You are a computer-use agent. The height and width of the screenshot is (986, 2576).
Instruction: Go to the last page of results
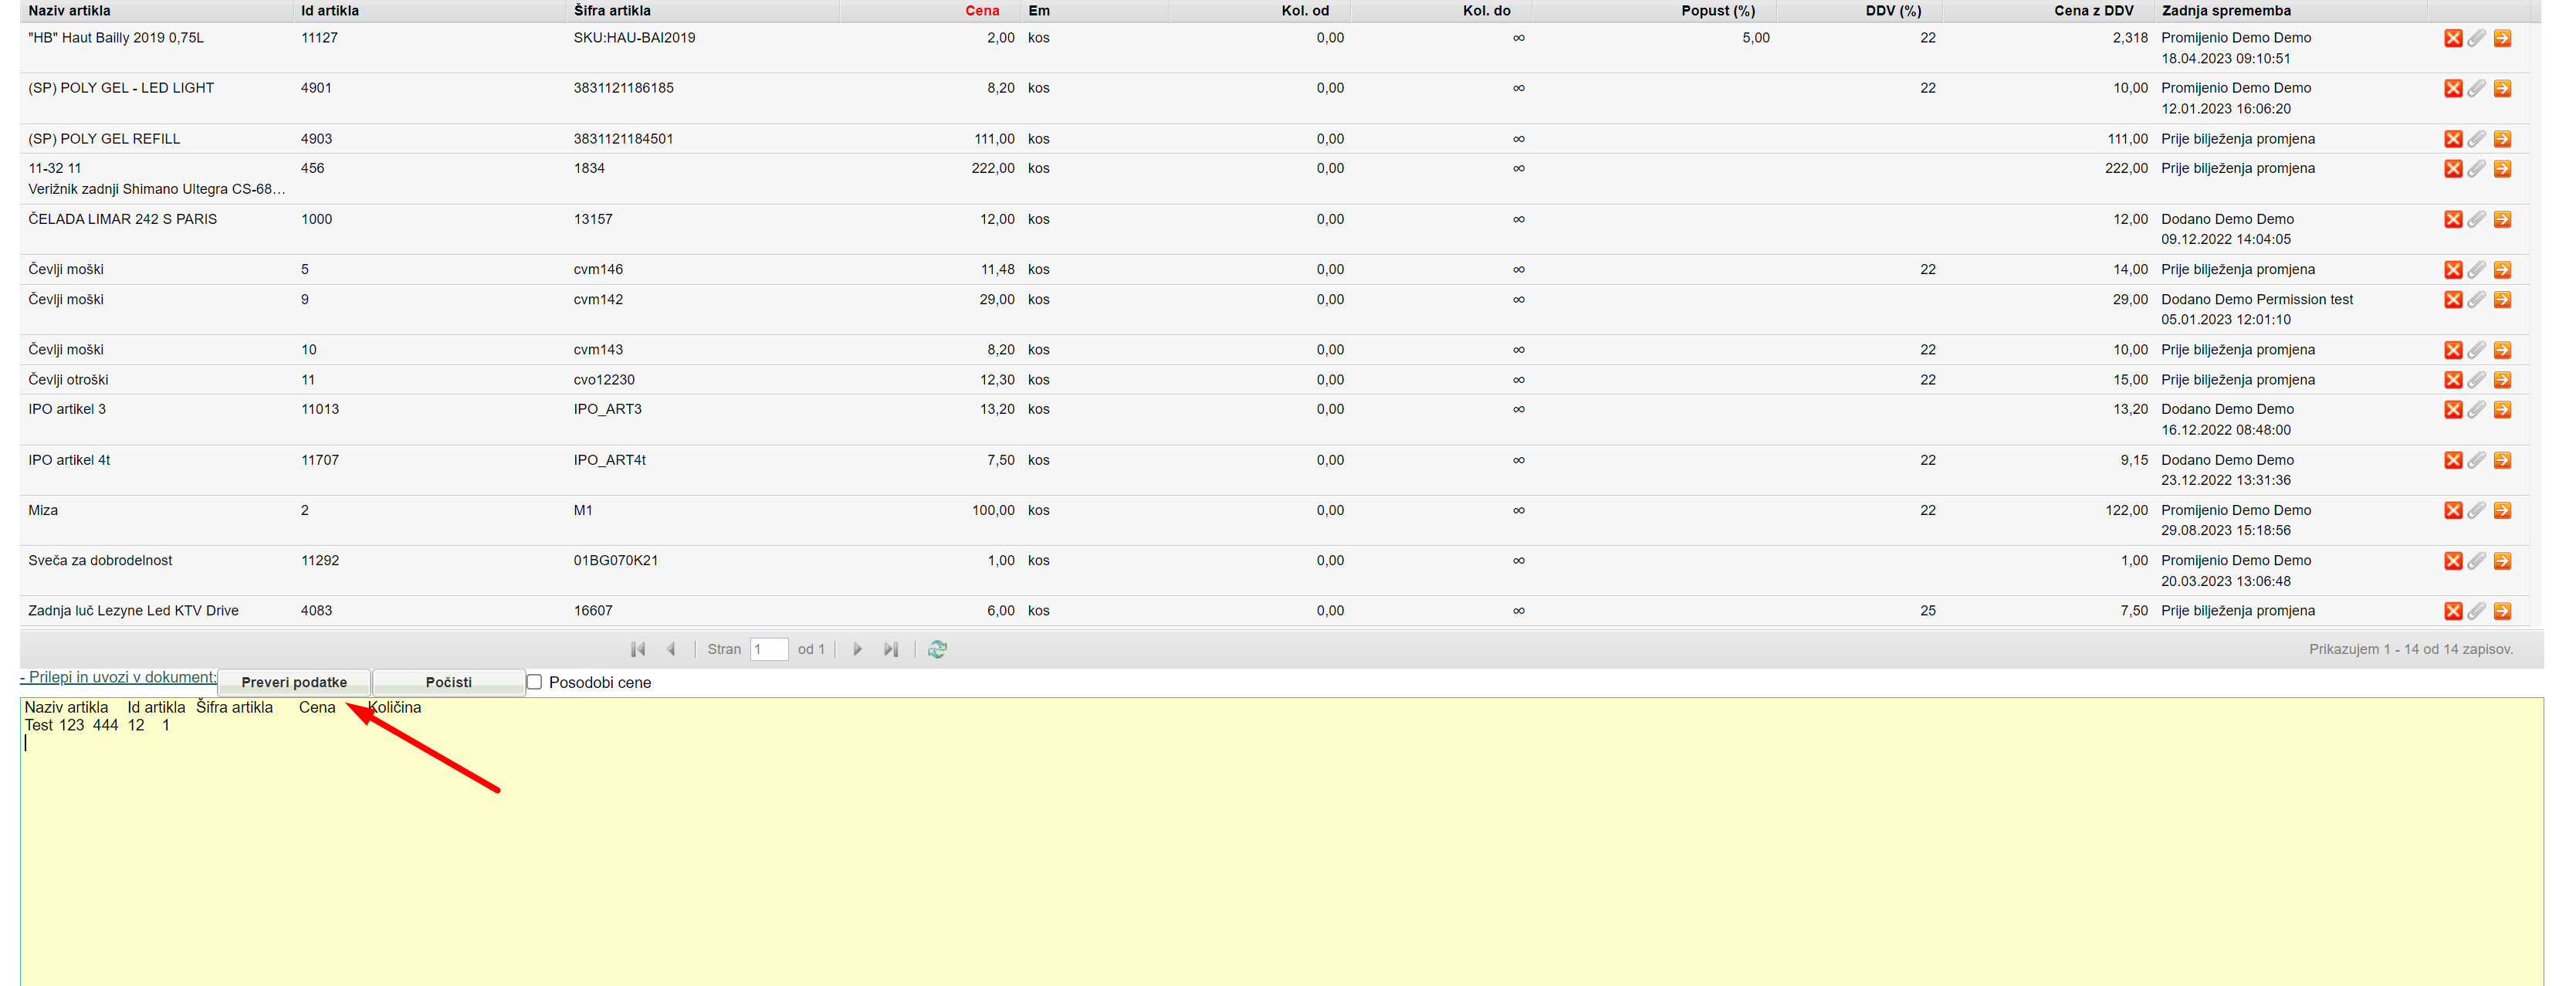tap(891, 650)
